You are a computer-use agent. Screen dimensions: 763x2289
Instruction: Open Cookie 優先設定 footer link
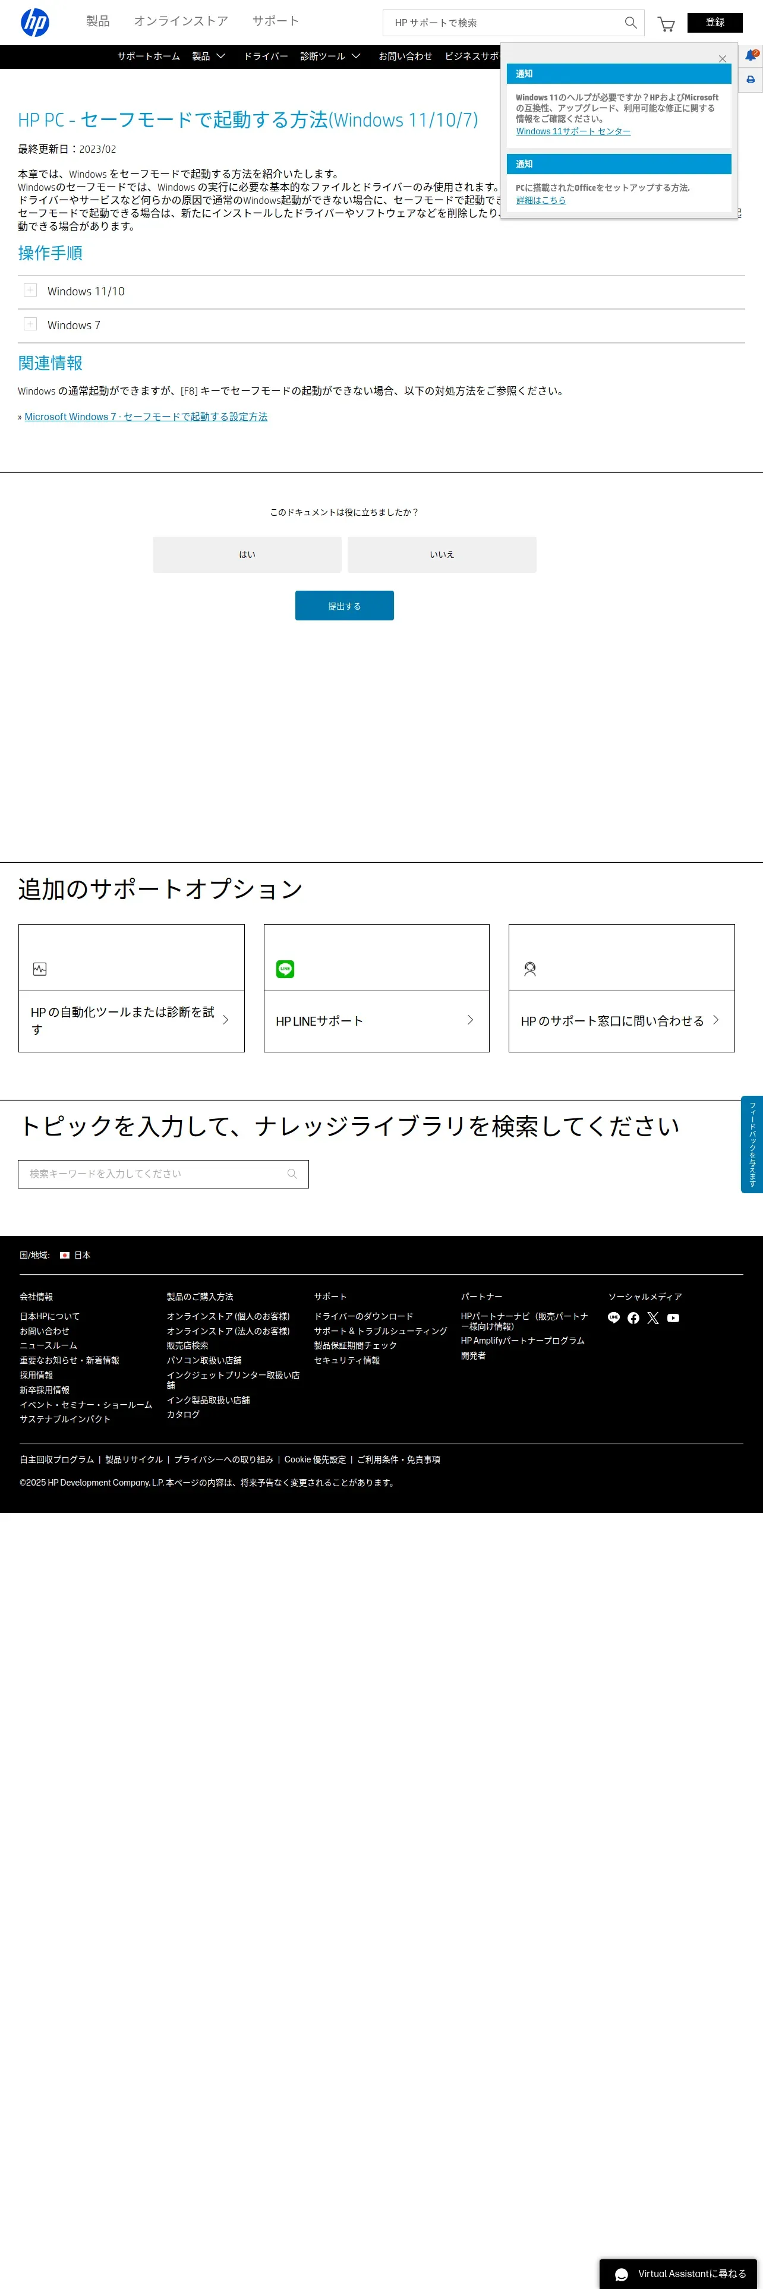316,1459
